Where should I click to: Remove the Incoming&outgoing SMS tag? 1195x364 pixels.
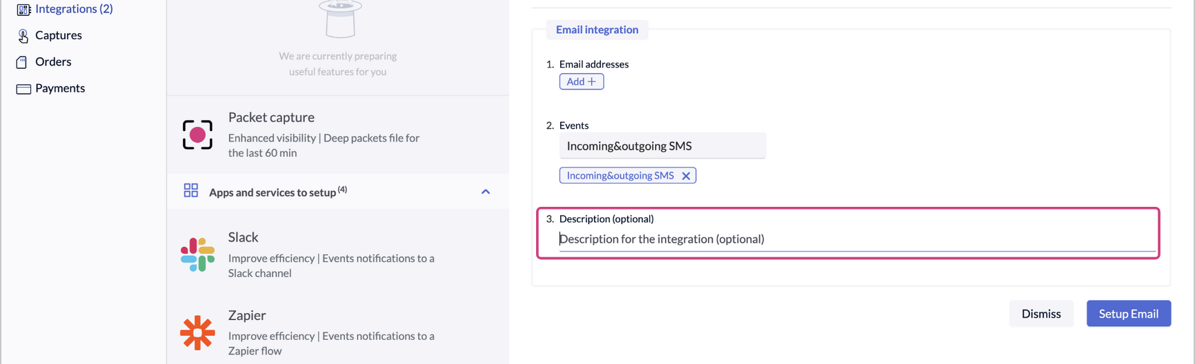[x=686, y=176]
